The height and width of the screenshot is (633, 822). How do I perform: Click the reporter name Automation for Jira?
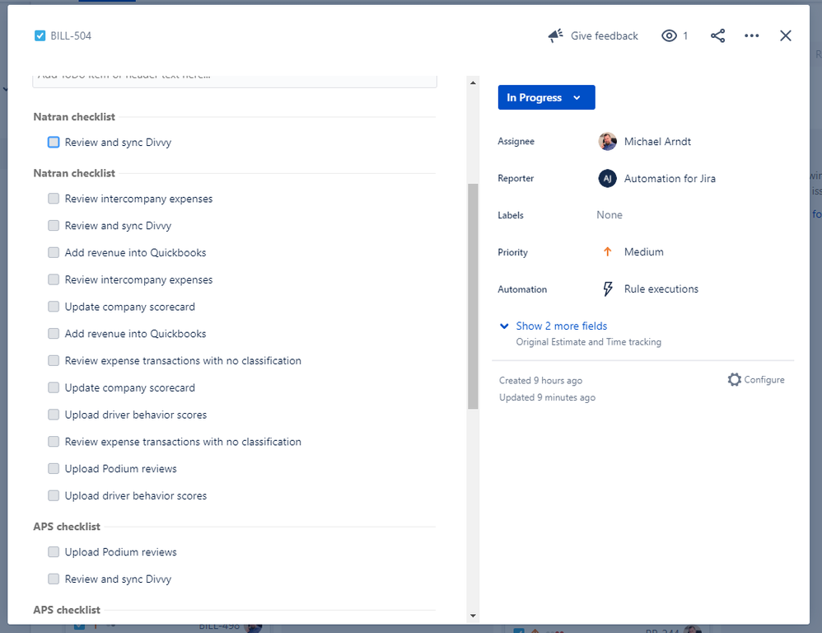pyautogui.click(x=670, y=179)
